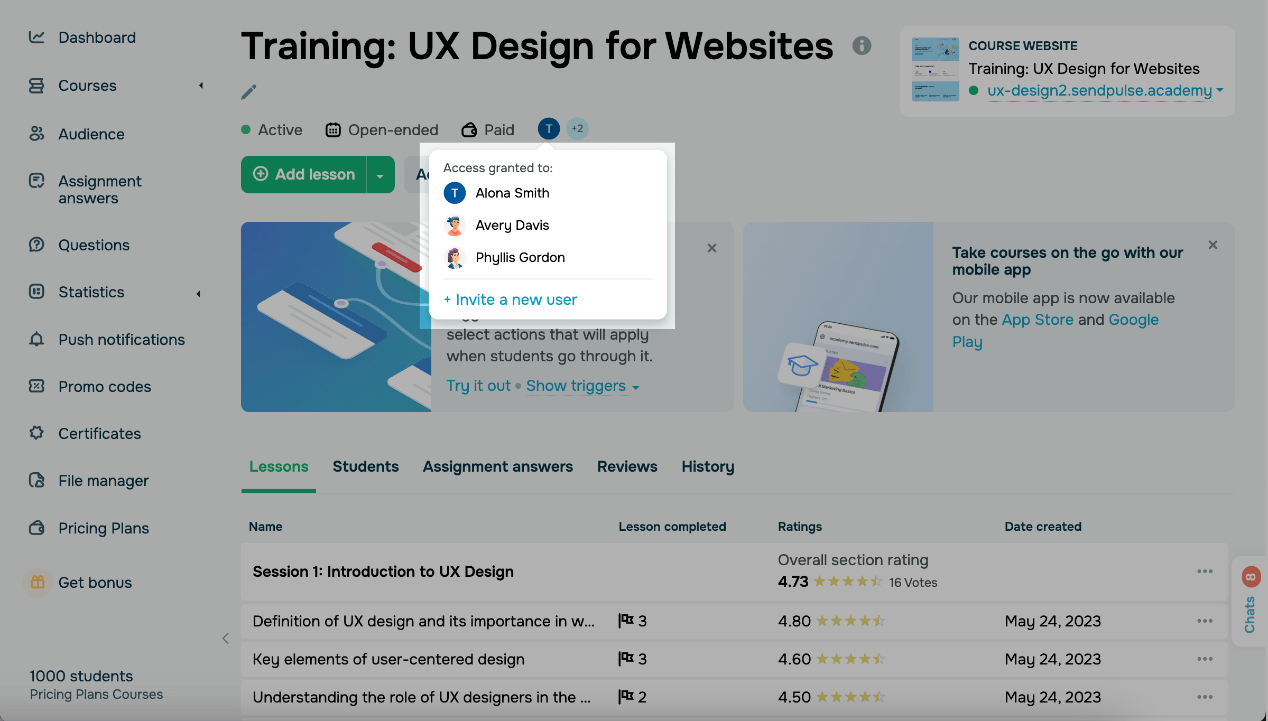Expand the Add lesson dropdown arrow
This screenshot has height=721, width=1268.
[x=380, y=175]
